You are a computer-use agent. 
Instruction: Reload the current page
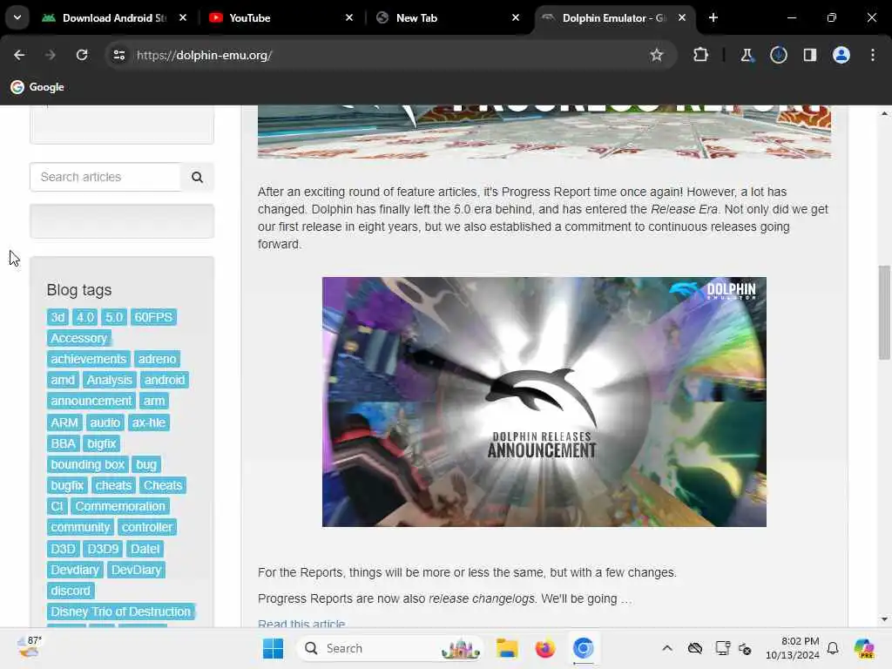[x=82, y=55]
